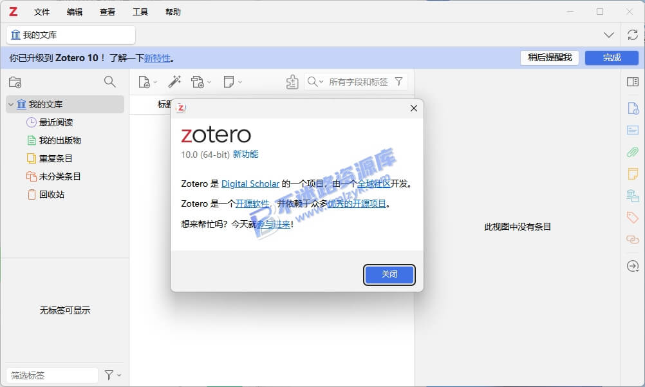Open the Tags icon in right sidebar
645x387 pixels.
point(633,218)
